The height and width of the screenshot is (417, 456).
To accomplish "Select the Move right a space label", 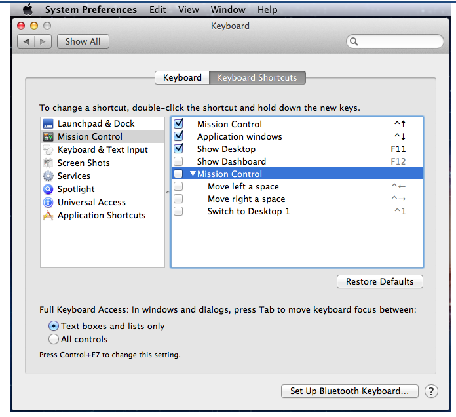I will (246, 199).
